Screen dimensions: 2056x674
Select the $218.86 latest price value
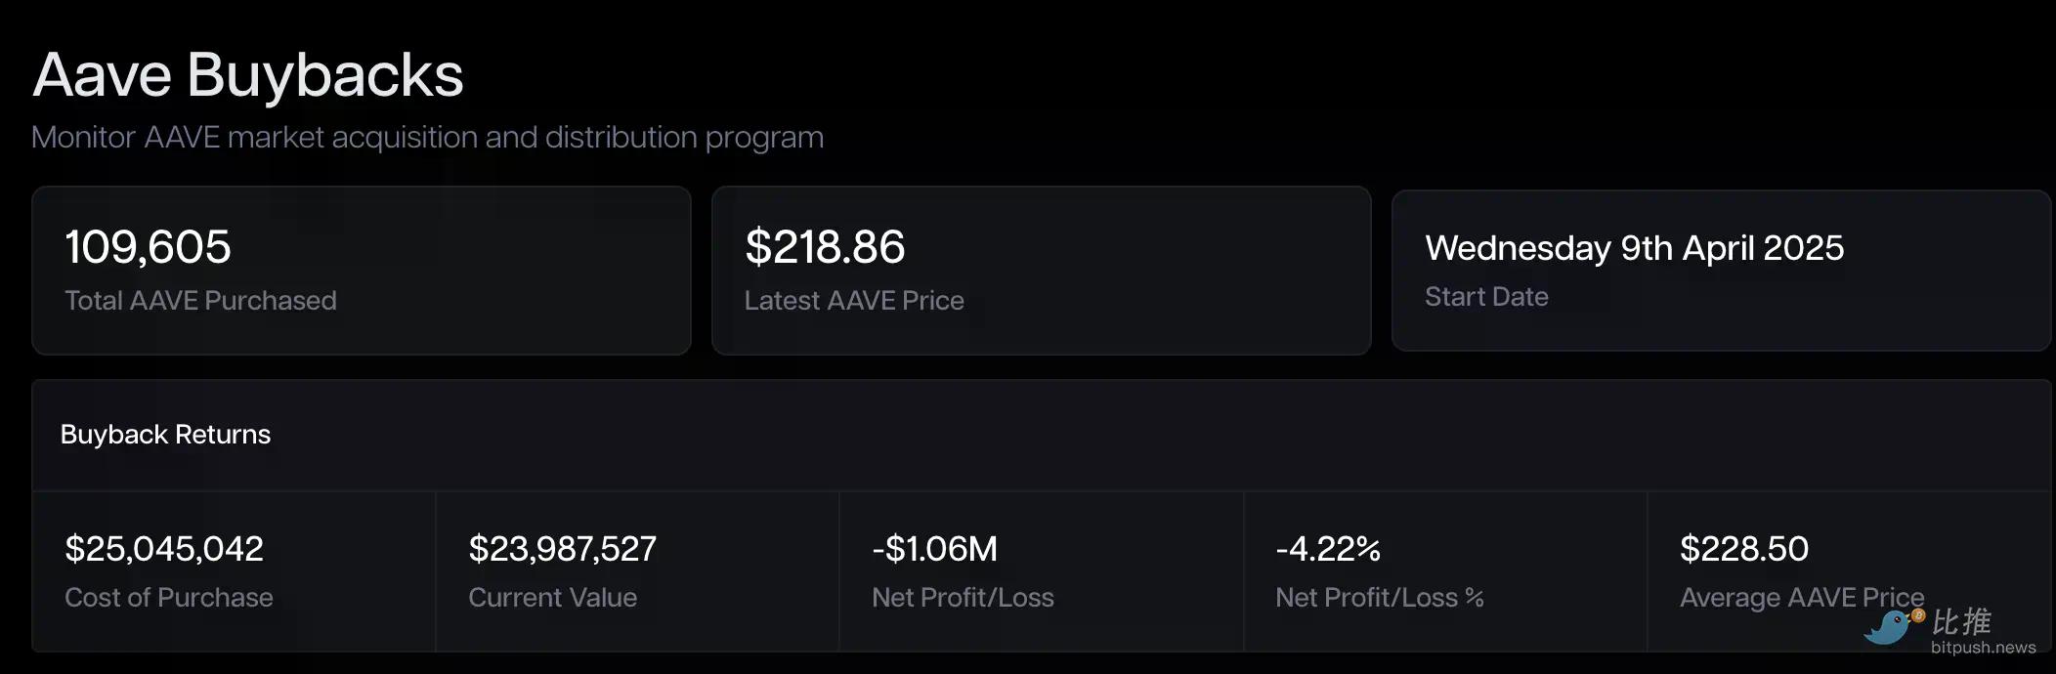825,247
